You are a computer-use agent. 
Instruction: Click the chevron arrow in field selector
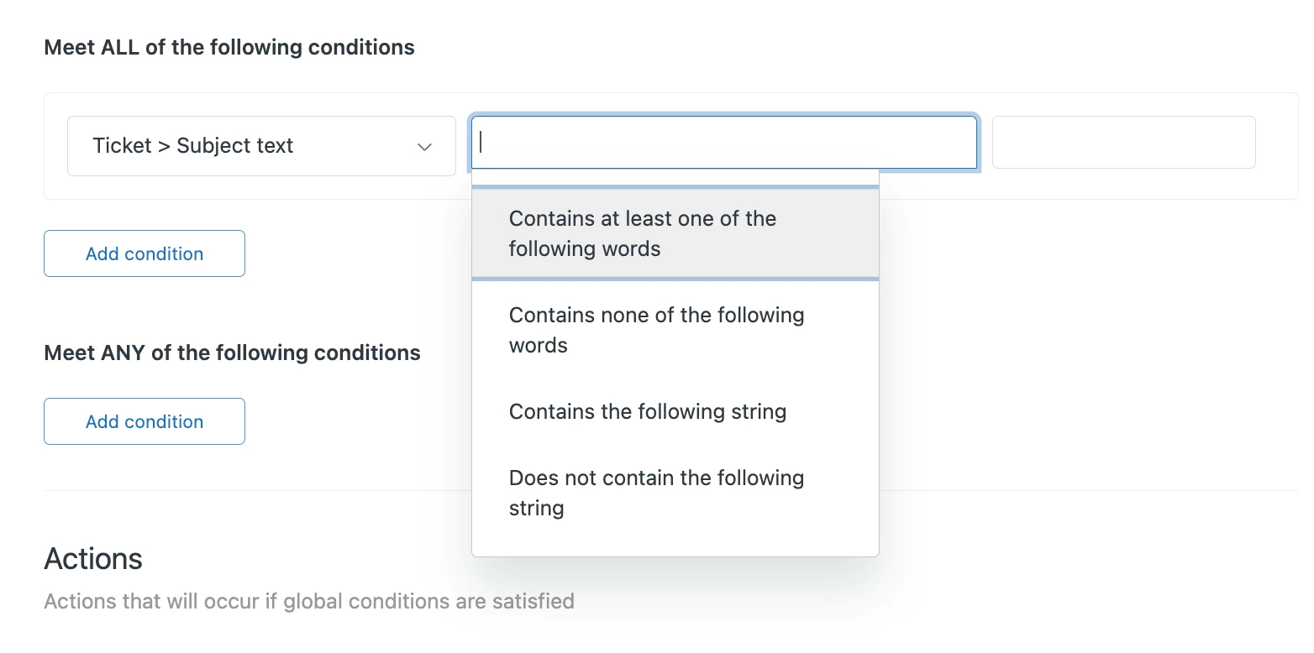pos(425,147)
